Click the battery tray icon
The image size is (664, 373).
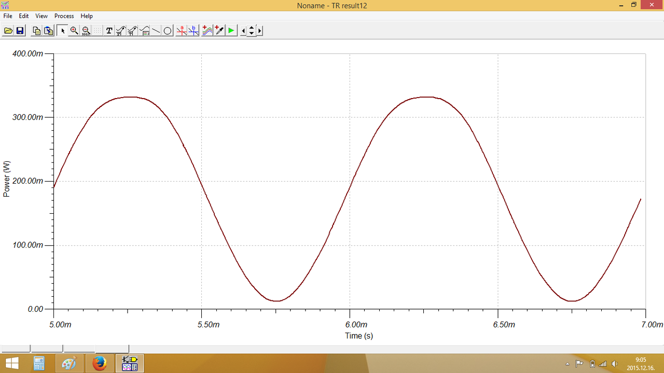[x=592, y=364]
